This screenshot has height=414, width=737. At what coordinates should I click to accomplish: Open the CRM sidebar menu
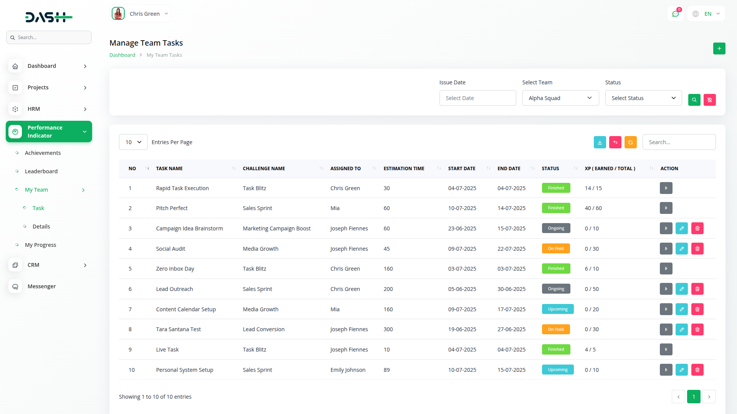point(49,265)
